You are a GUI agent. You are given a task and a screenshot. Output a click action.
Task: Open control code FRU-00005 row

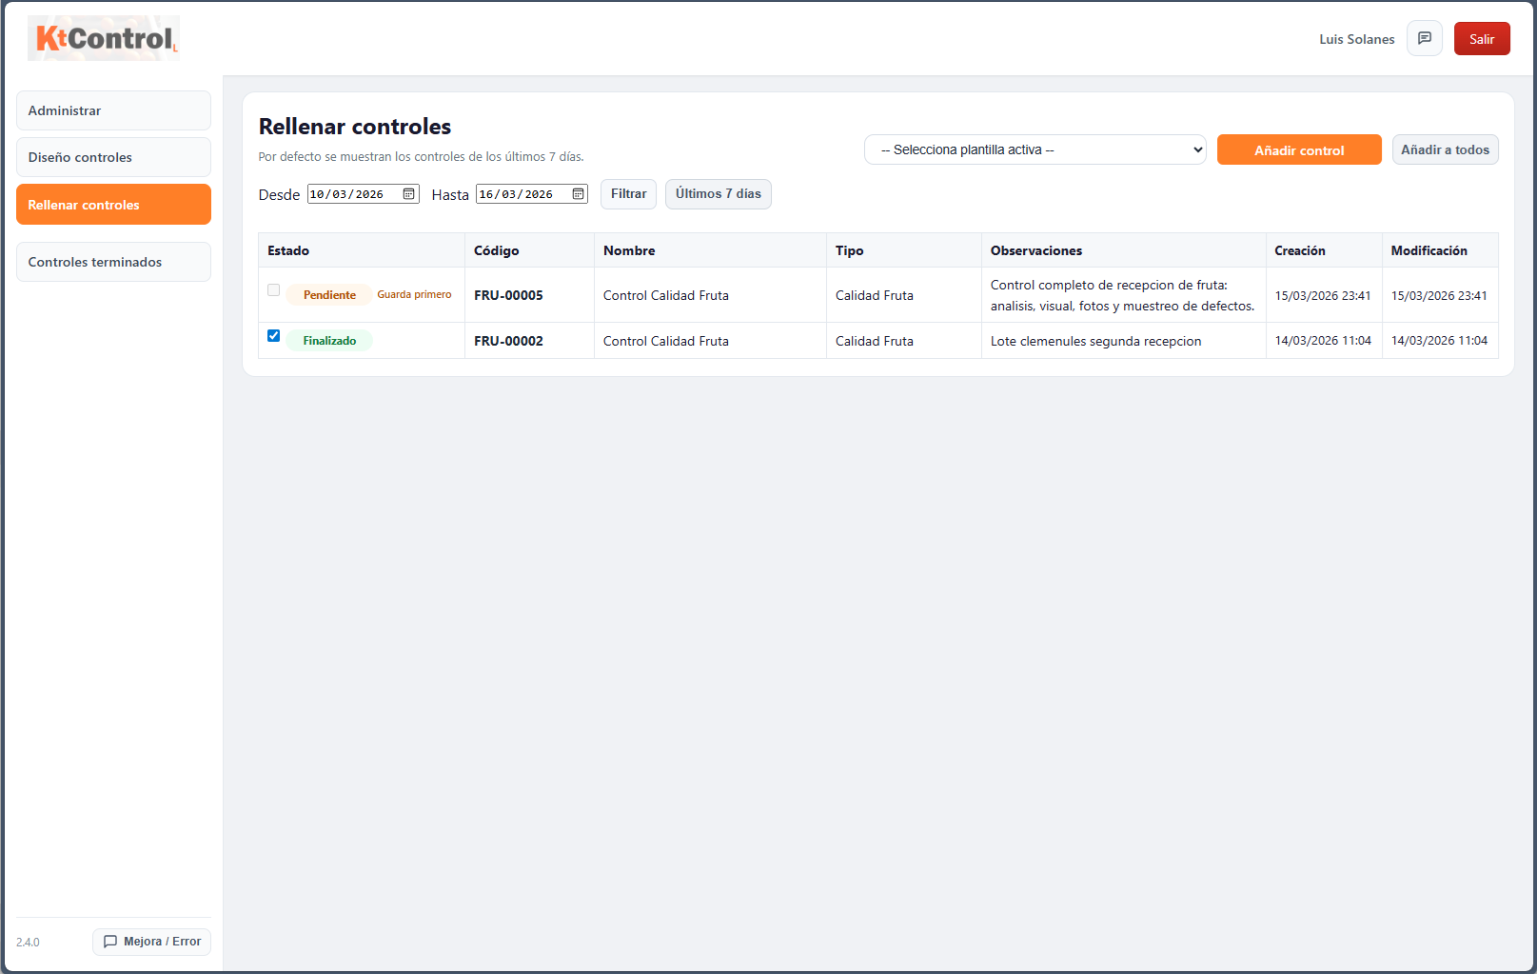[x=508, y=295]
